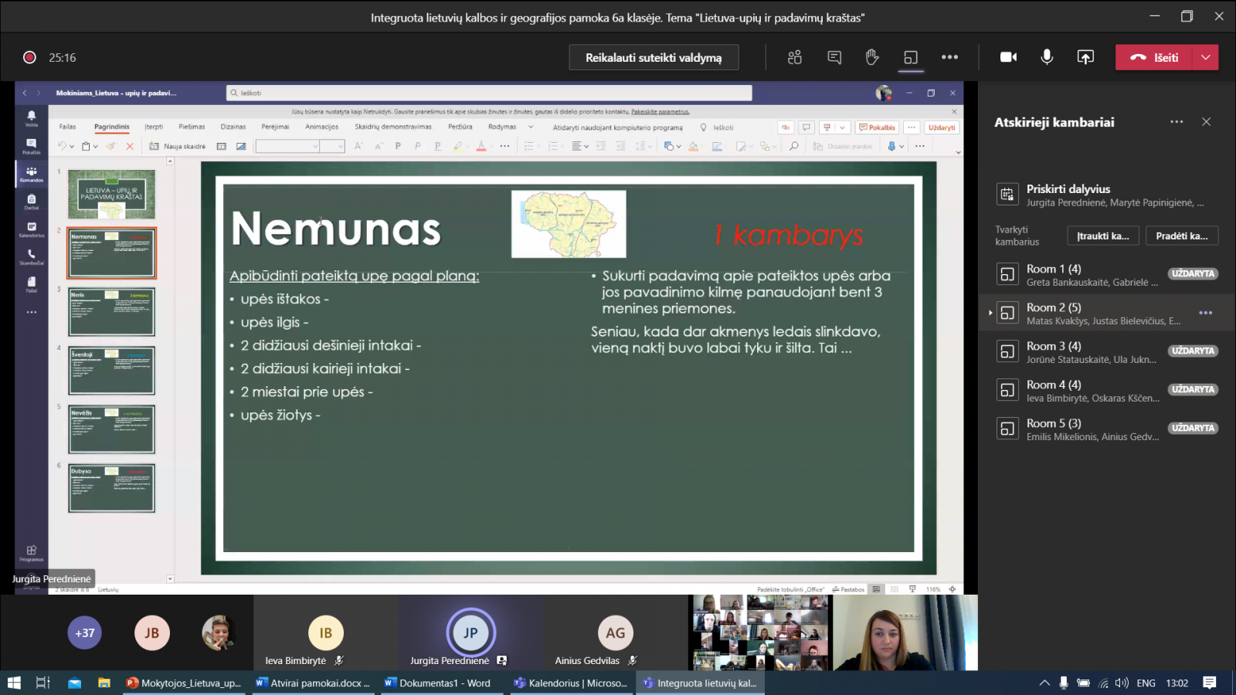Screen dimensions: 1236x695
Task: Switch to the Piešimas ribbon tab
Action: pyautogui.click(x=192, y=127)
